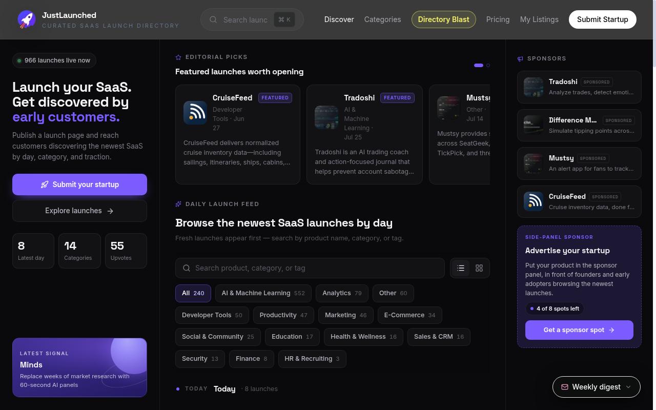Filter by Education category

pos(292,337)
